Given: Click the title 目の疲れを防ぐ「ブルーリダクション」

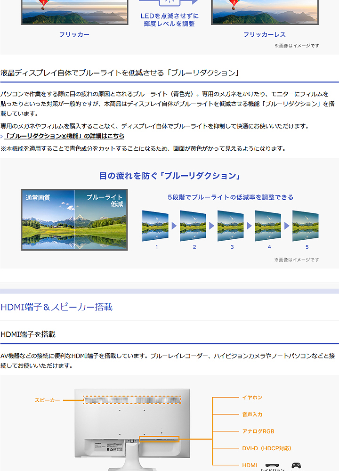Looking at the screenshot, I should [170, 176].
